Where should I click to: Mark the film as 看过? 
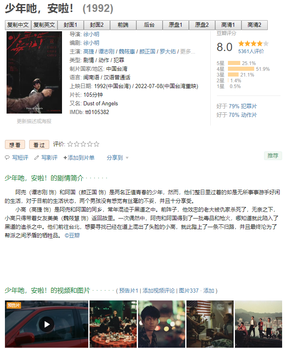(39, 145)
